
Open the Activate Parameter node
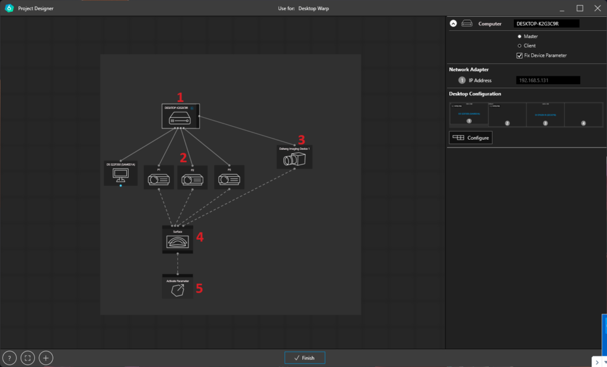(178, 288)
